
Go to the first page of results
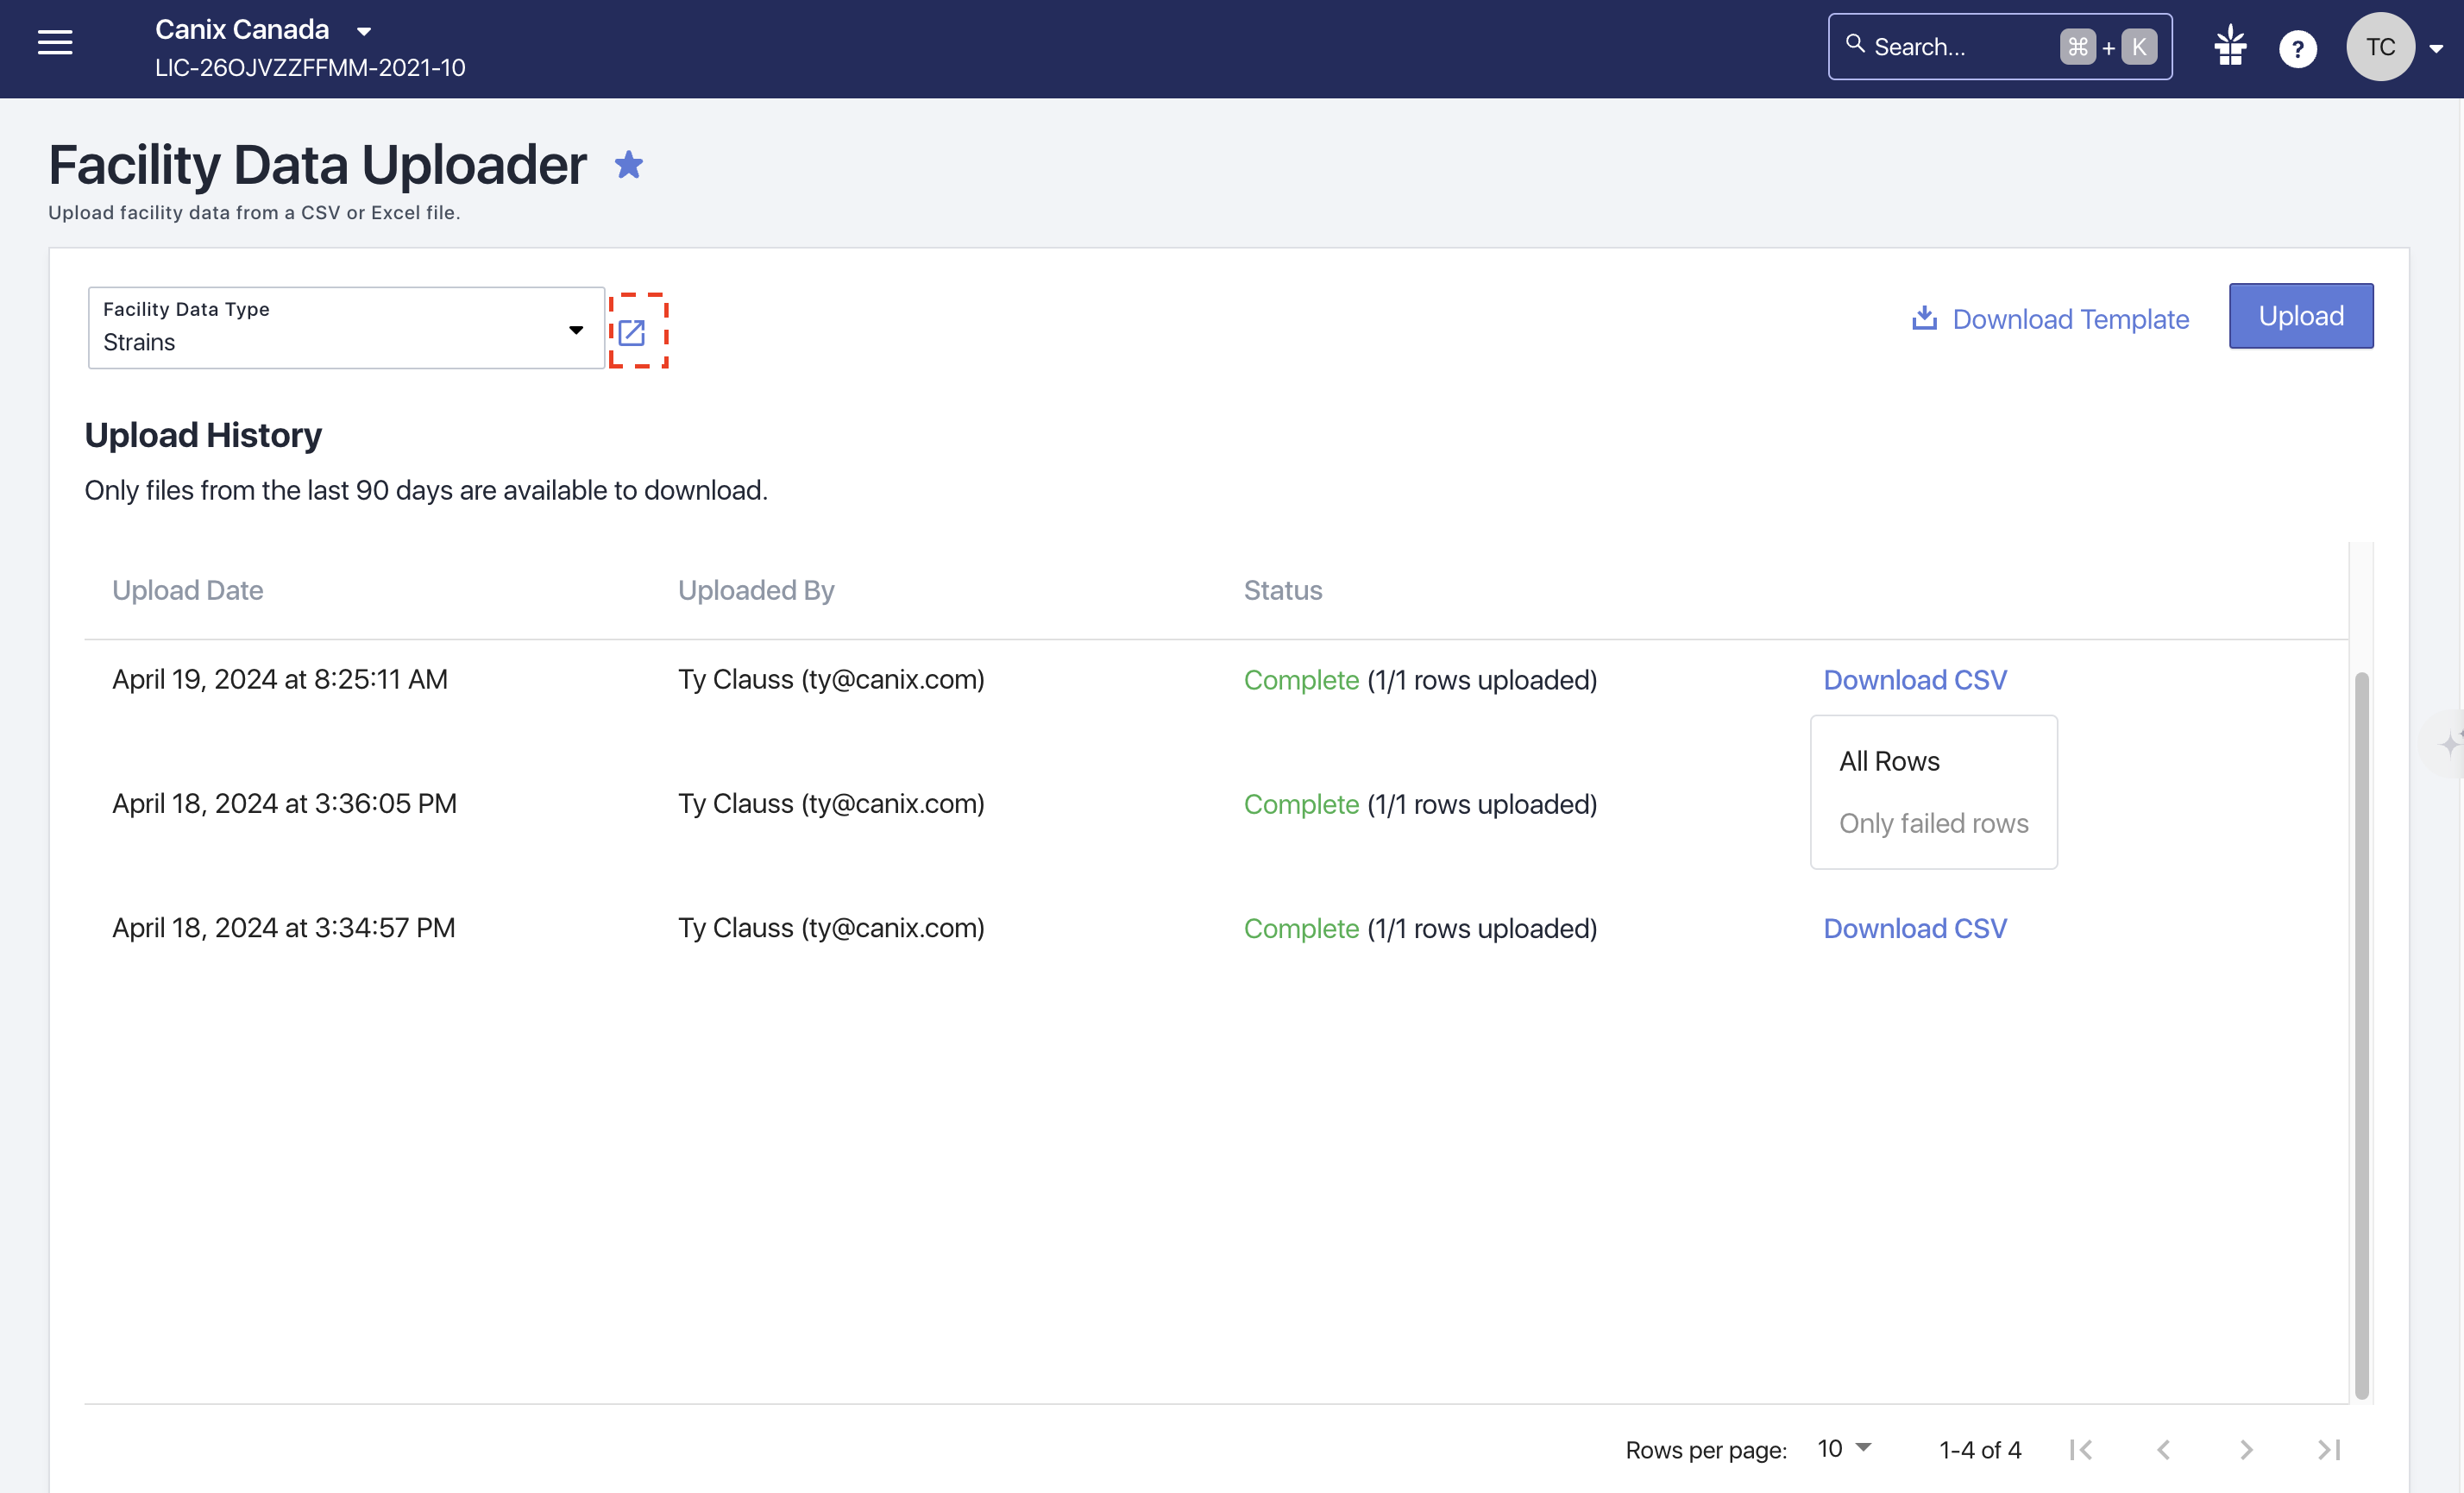coord(2081,1449)
